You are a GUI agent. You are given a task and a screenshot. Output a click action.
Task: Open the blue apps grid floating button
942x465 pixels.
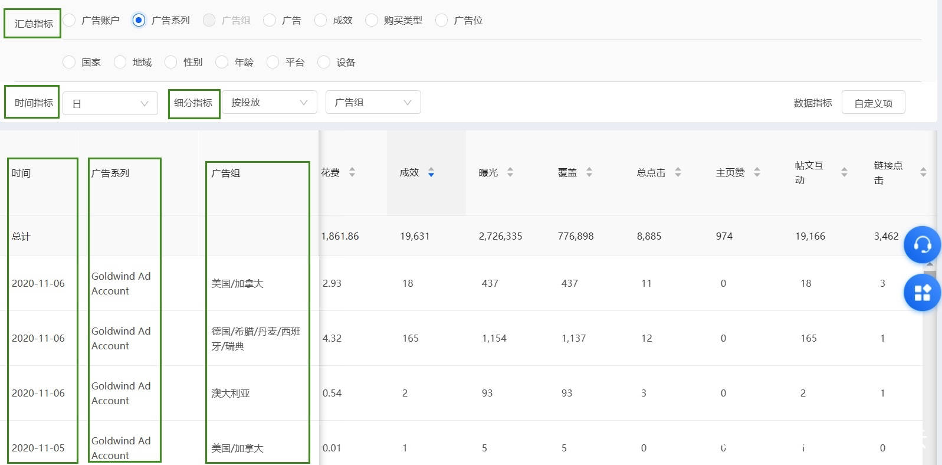[922, 293]
